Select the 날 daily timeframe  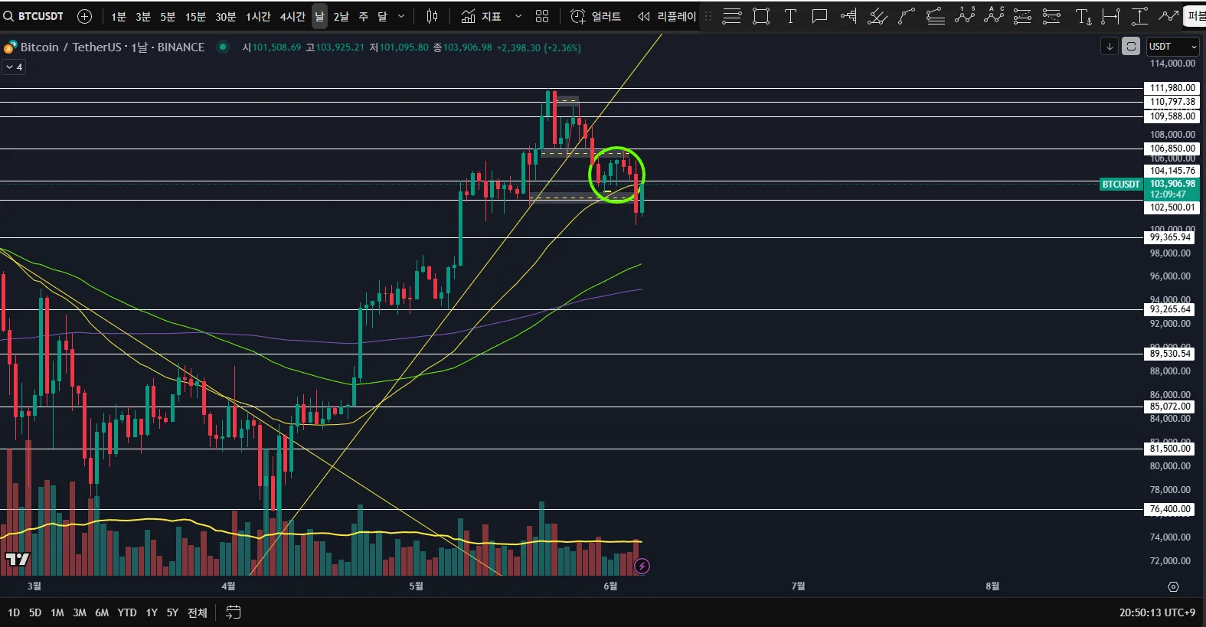tap(319, 16)
